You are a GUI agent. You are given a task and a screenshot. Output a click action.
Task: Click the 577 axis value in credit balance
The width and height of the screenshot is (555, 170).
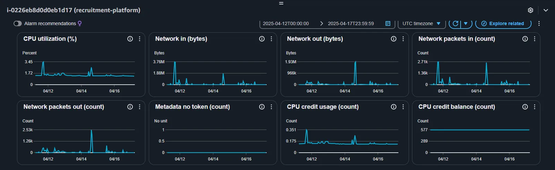tap(424, 130)
